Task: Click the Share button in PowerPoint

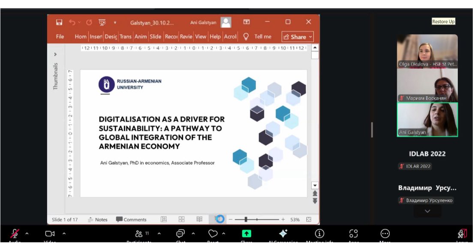Action: pyautogui.click(x=298, y=37)
